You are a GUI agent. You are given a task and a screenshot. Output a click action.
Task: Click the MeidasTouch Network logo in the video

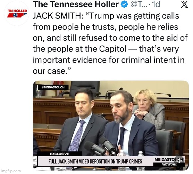[x=169, y=162]
